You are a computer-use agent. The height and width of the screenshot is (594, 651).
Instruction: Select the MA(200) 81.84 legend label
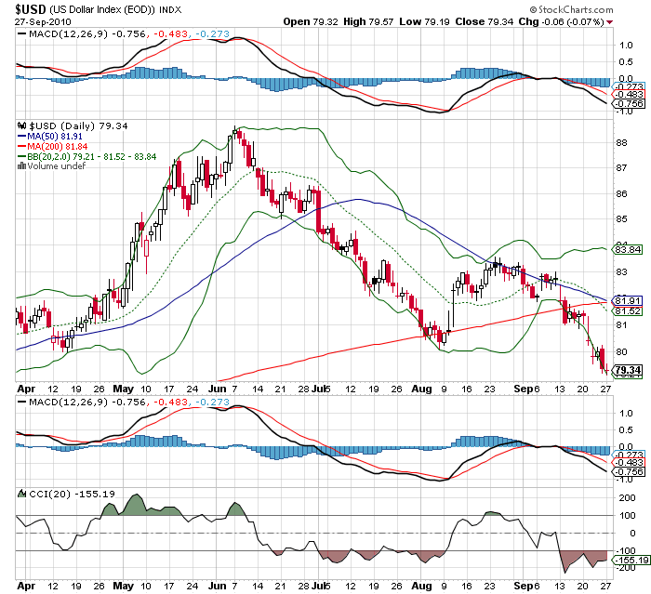[x=58, y=146]
